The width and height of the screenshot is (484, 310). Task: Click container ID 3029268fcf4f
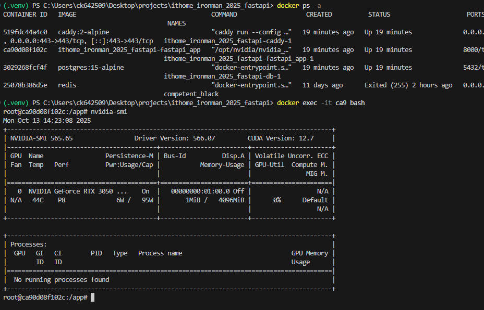coord(25,68)
